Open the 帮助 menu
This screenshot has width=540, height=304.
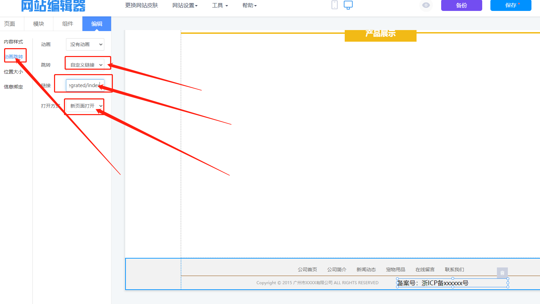pyautogui.click(x=249, y=5)
